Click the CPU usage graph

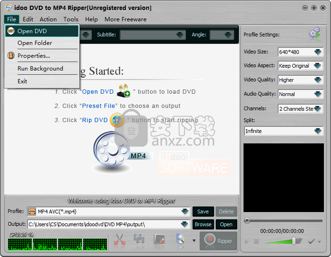57,244
